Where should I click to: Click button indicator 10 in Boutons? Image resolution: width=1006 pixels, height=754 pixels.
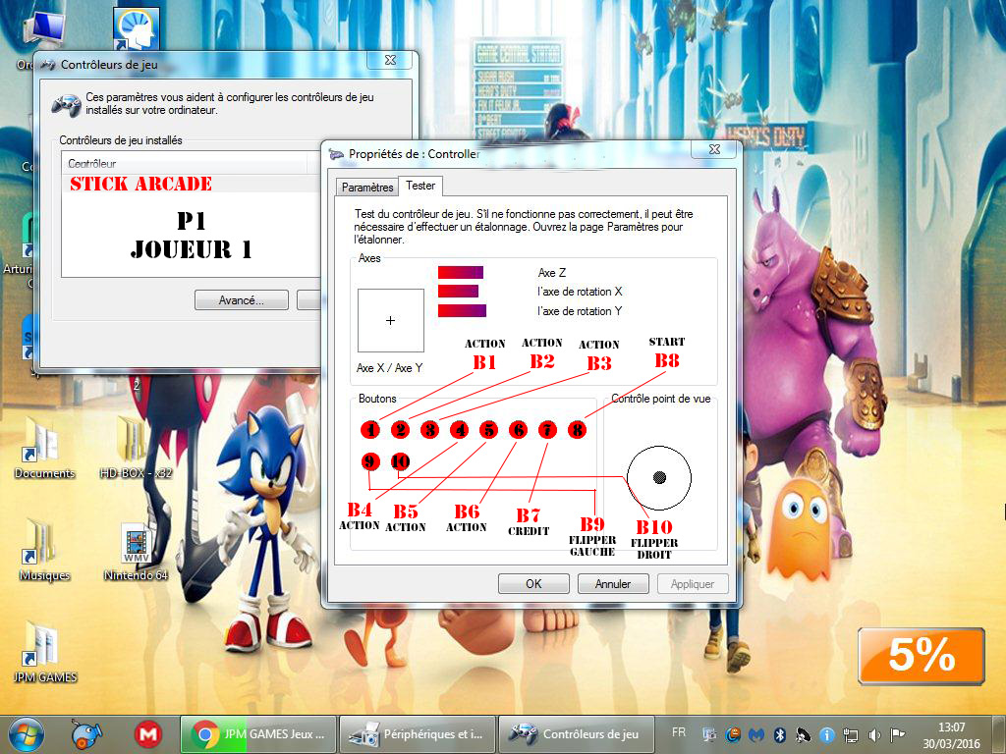(400, 460)
